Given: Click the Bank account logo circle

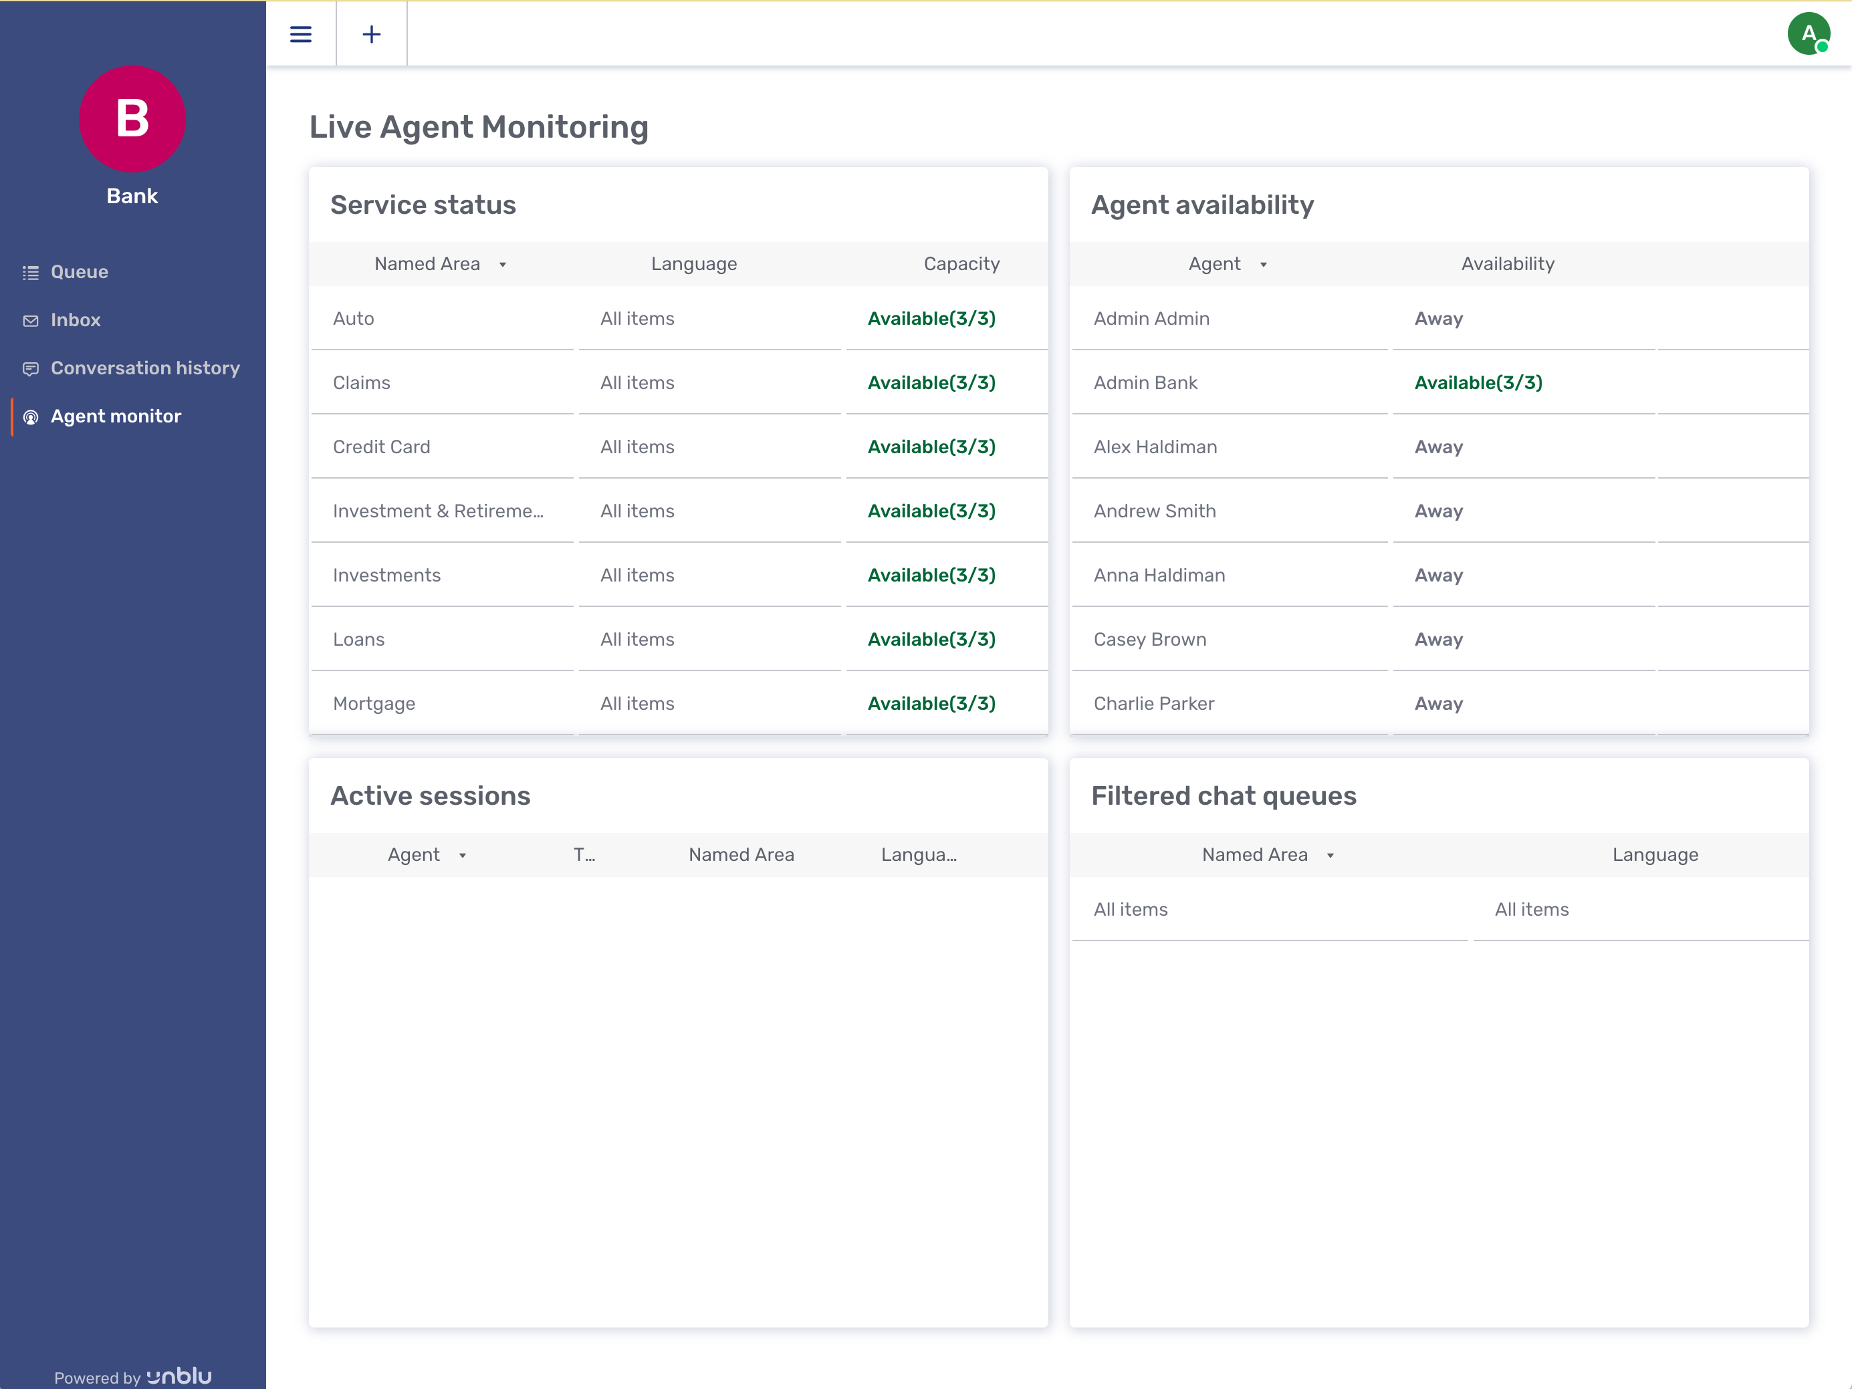Looking at the screenshot, I should (132, 119).
